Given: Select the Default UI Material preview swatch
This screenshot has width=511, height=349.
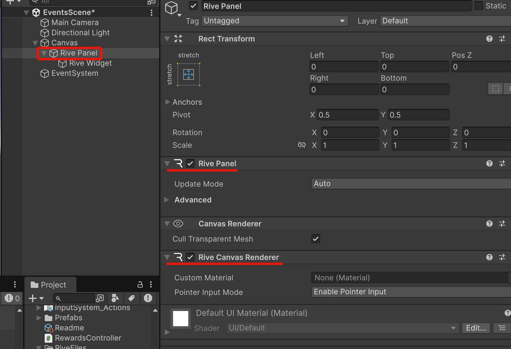Looking at the screenshot, I should point(181,319).
